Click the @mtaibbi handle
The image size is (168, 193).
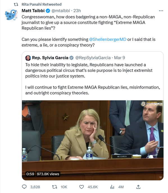(x=61, y=11)
